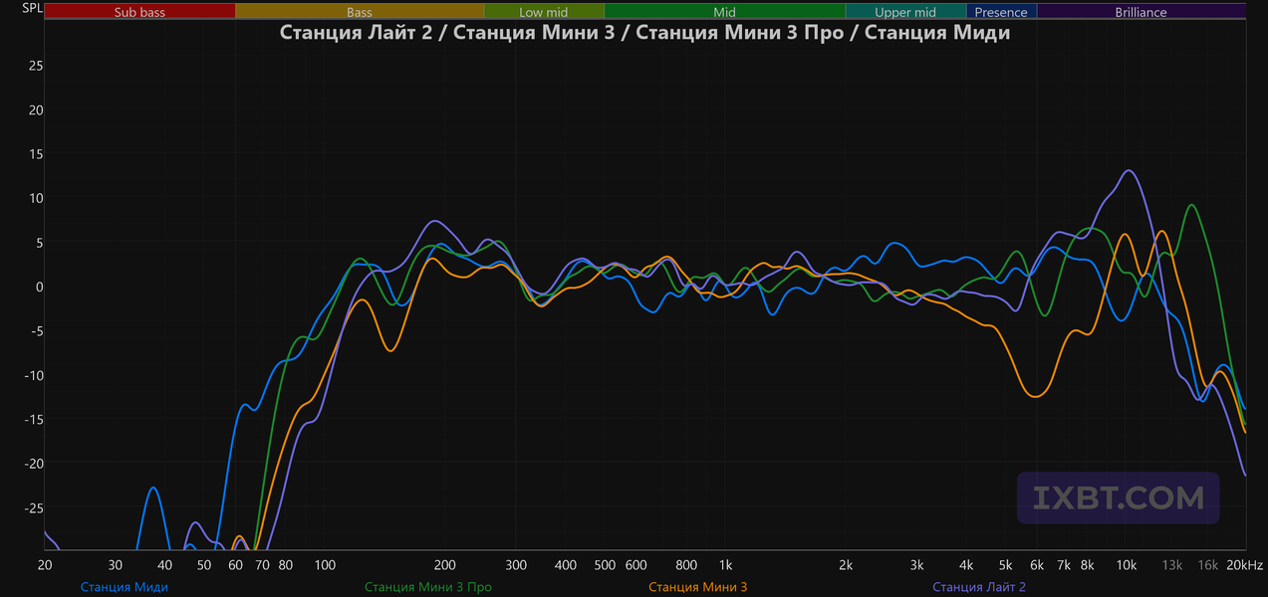Click the 800 frequency axis label
Image resolution: width=1268 pixels, height=597 pixels.
[x=686, y=565]
